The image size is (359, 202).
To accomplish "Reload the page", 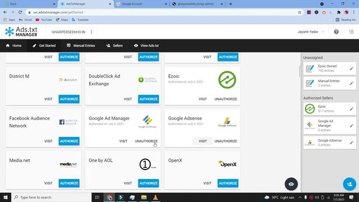I will [x=20, y=12].
